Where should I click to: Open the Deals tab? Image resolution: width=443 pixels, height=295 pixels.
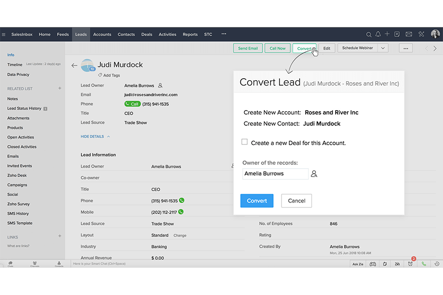147,34
